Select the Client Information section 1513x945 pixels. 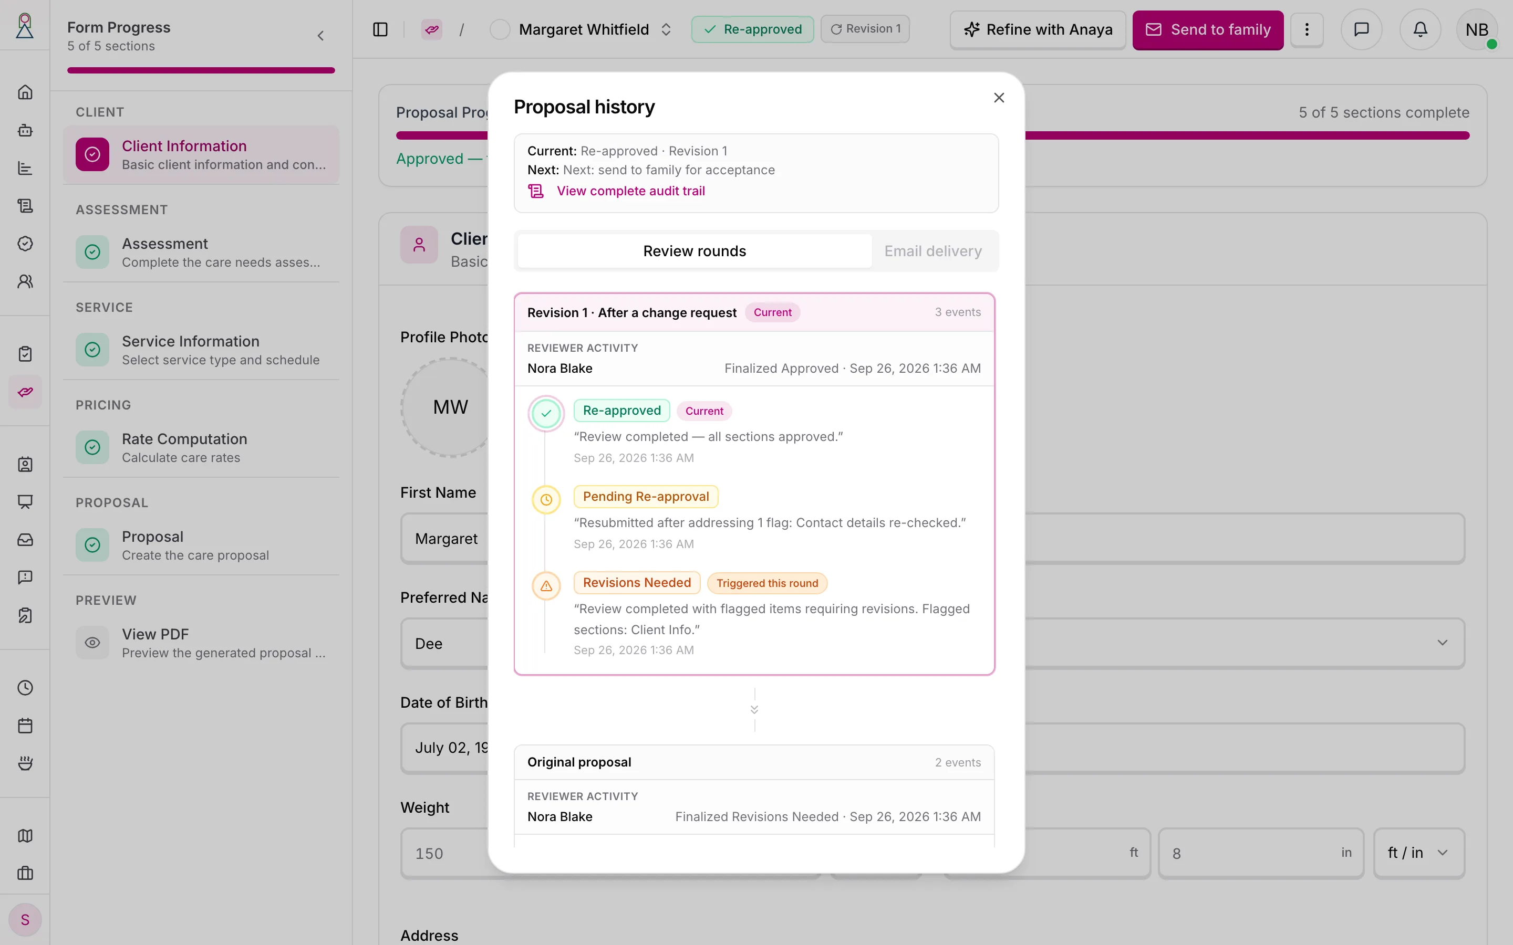(x=201, y=154)
